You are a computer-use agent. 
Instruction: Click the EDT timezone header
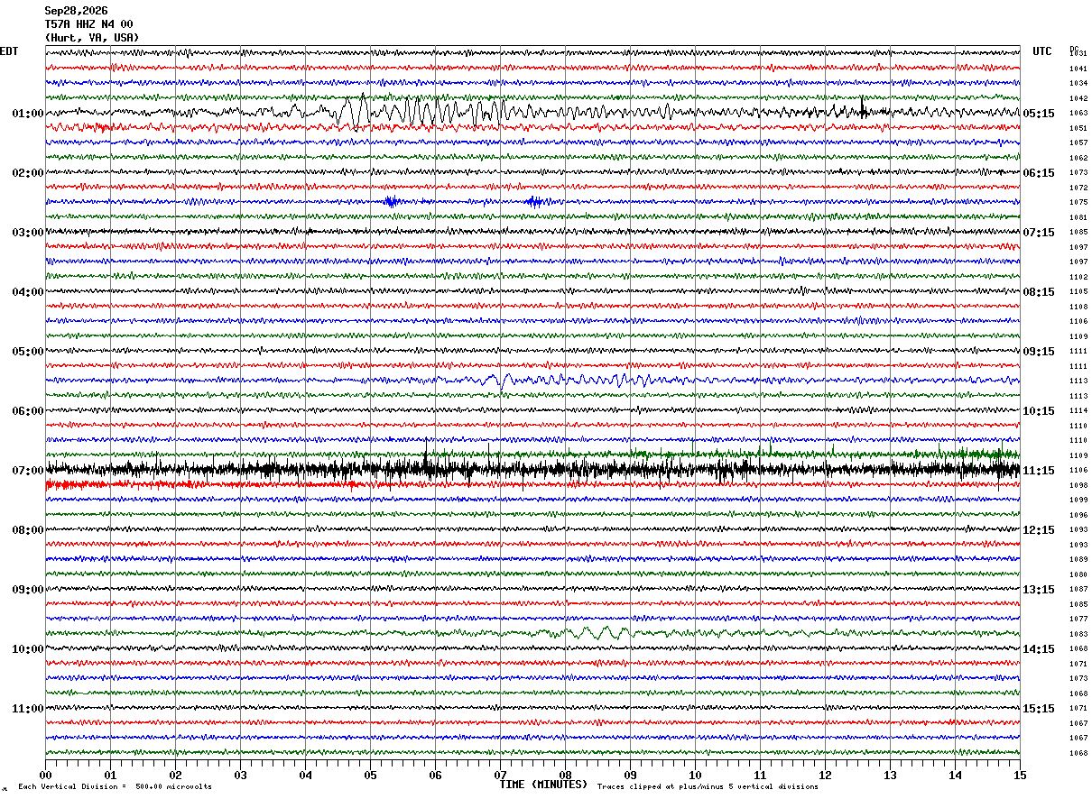tap(9, 51)
